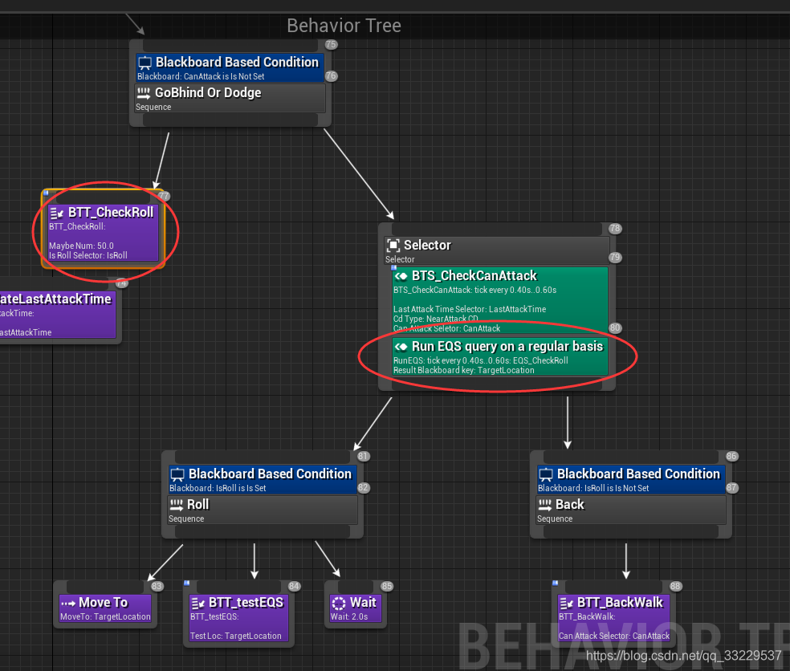Click decorator icon on CanAttack condition
The height and width of the screenshot is (671, 790).
coord(145,63)
